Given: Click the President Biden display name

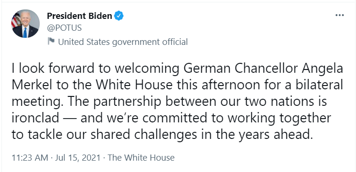Looking at the screenshot, I should coord(79,16).
